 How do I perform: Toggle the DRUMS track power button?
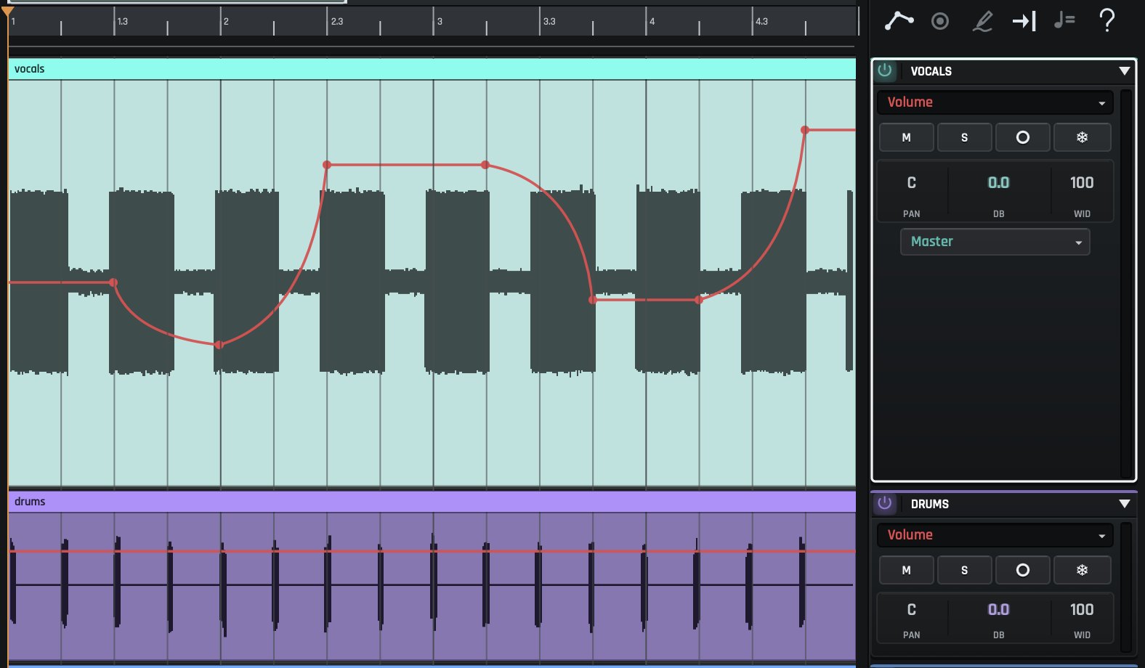[884, 503]
